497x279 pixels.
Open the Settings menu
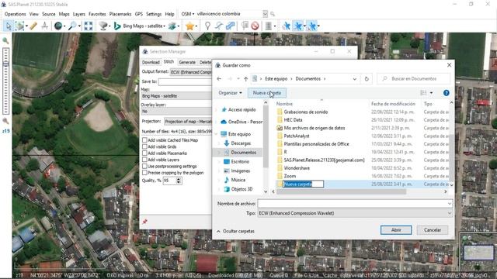click(154, 14)
